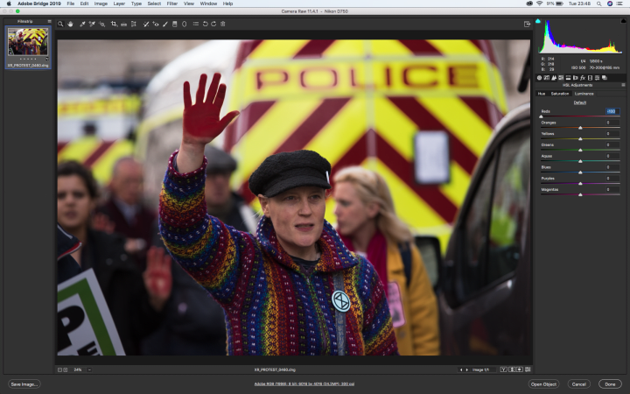Image resolution: width=630 pixels, height=394 pixels.
Task: Go to previous image arrow
Action: point(461,369)
